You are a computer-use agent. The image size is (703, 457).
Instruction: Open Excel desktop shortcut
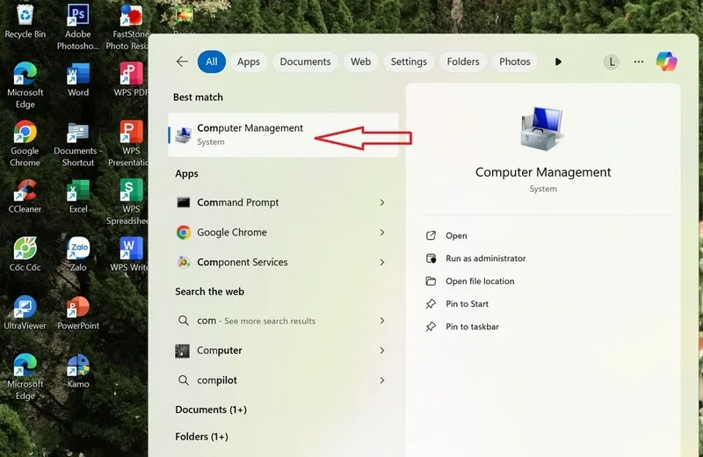tap(78, 196)
